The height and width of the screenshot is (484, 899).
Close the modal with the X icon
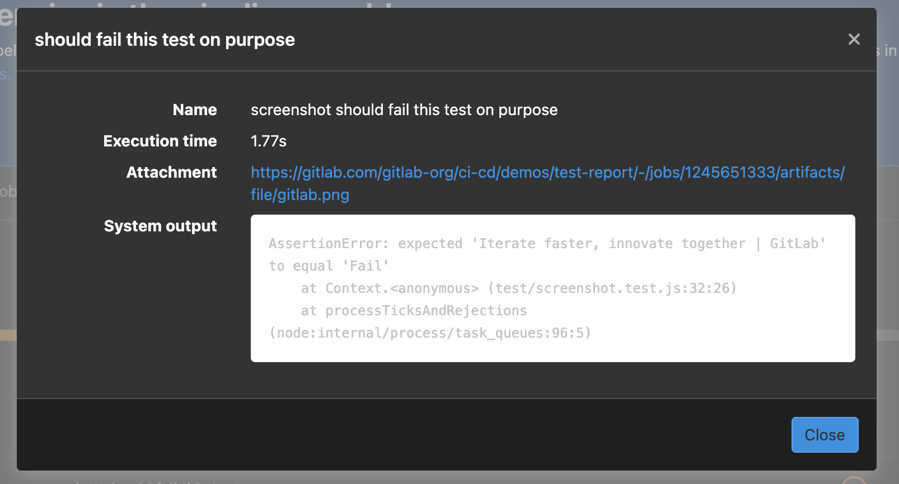(x=854, y=39)
